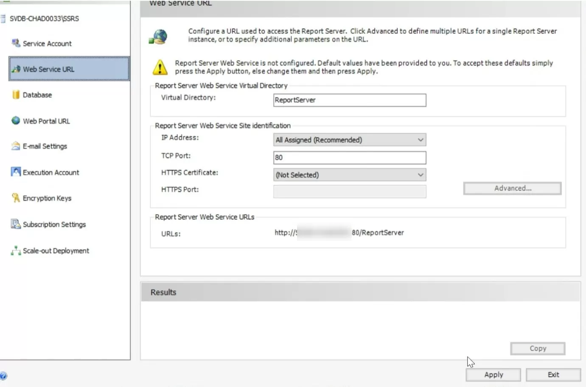Click the Results panel header
The width and height of the screenshot is (586, 387).
coord(360,292)
